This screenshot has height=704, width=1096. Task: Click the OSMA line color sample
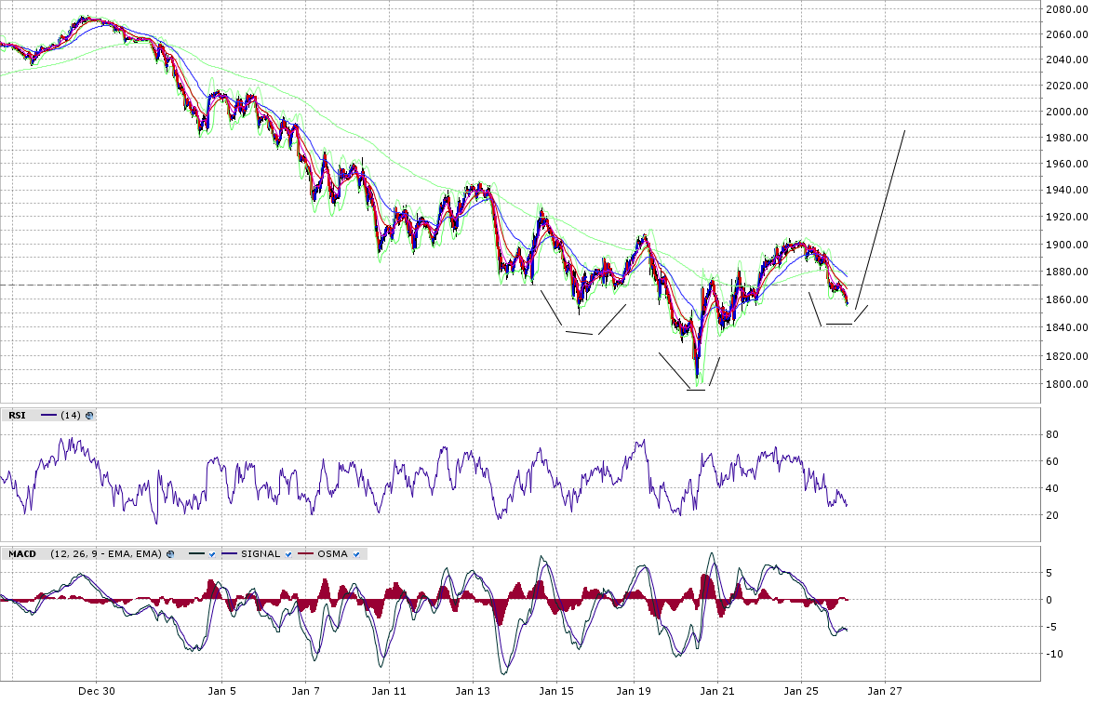coord(306,554)
